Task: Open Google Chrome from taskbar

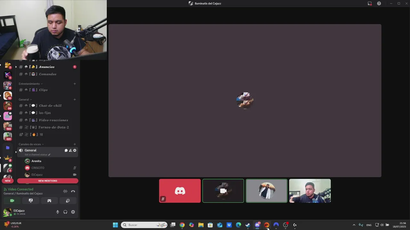Action: (x=182, y=225)
